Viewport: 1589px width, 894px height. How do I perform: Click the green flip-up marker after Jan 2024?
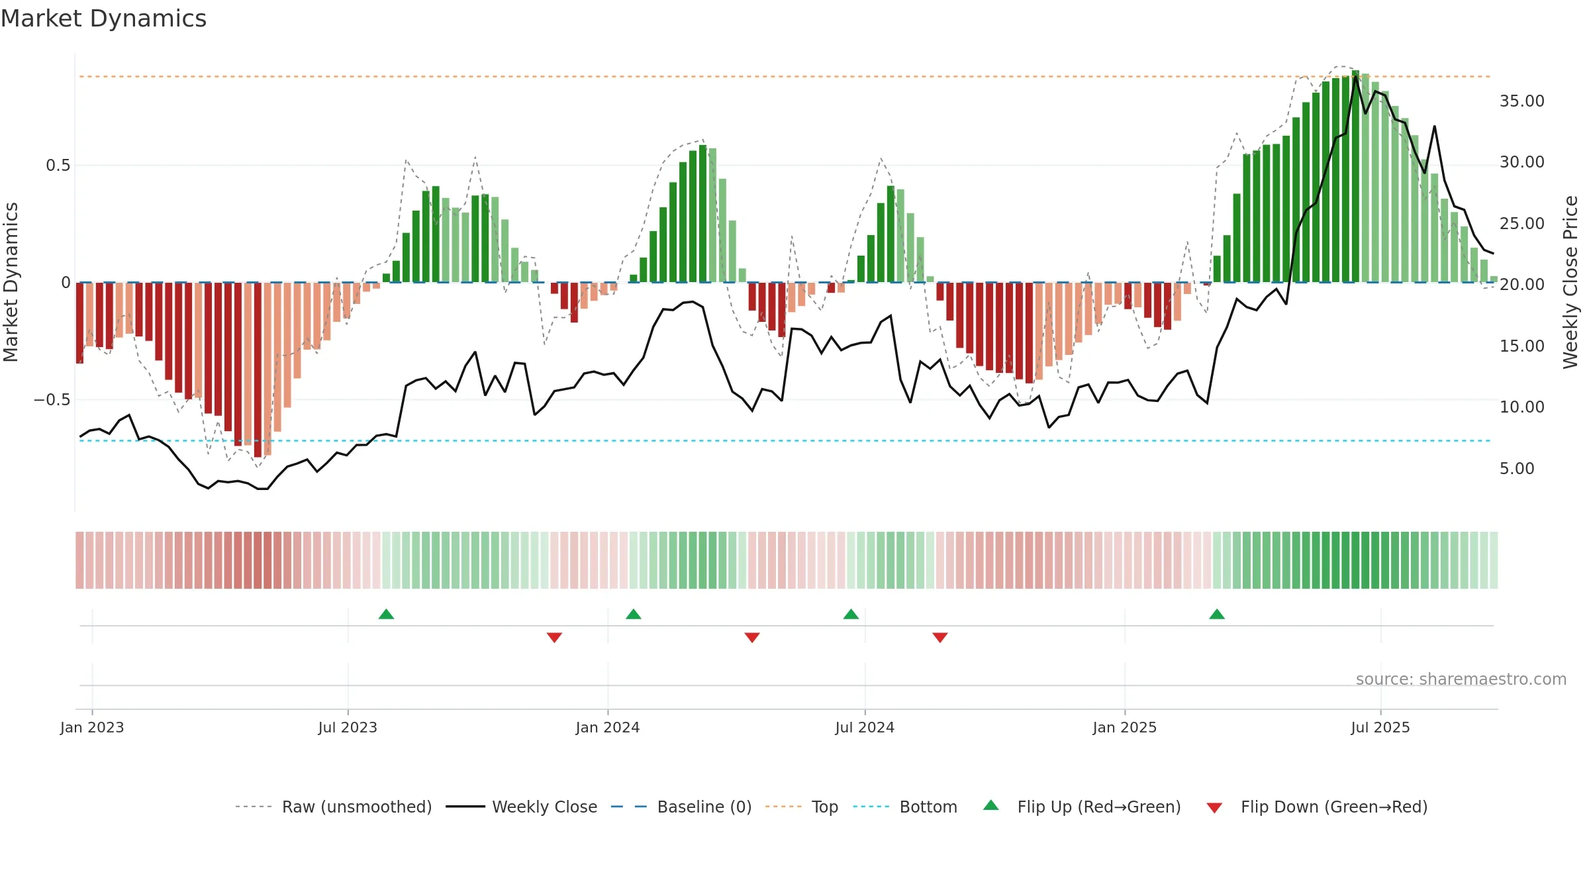click(634, 614)
